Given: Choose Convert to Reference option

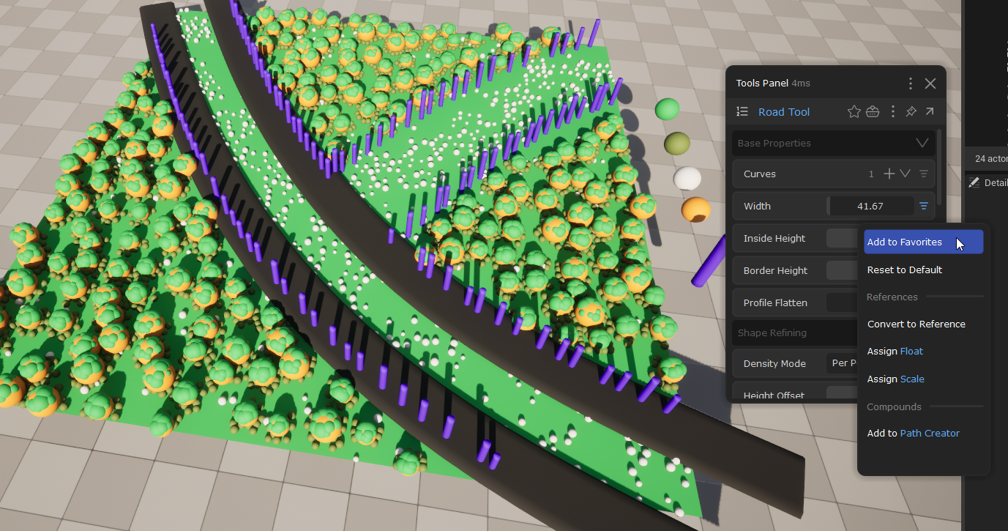Looking at the screenshot, I should click(x=916, y=324).
